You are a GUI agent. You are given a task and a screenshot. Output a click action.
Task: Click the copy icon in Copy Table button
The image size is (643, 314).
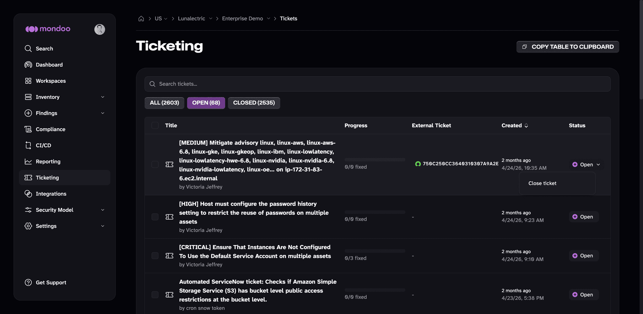tap(524, 47)
